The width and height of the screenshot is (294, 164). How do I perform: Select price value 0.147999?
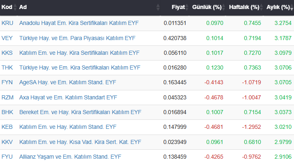click(175, 127)
